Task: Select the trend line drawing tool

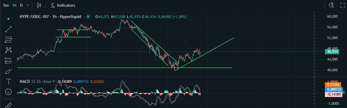Action: coord(8,29)
